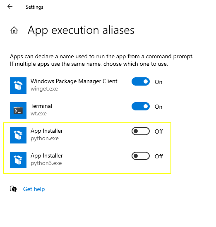The height and width of the screenshot is (227, 216).
Task: Click the Terminal app icon
Action: point(18,110)
